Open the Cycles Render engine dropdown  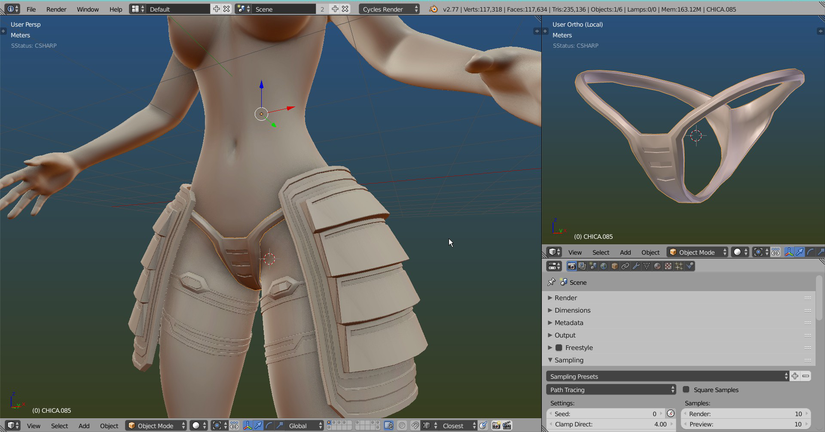point(389,9)
